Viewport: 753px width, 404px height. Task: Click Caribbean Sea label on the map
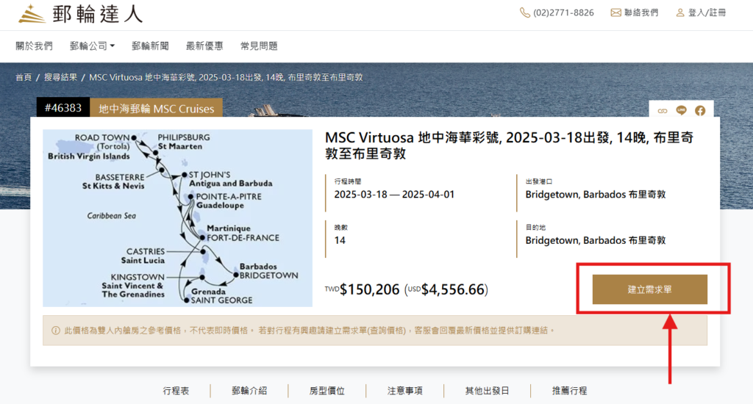(112, 216)
